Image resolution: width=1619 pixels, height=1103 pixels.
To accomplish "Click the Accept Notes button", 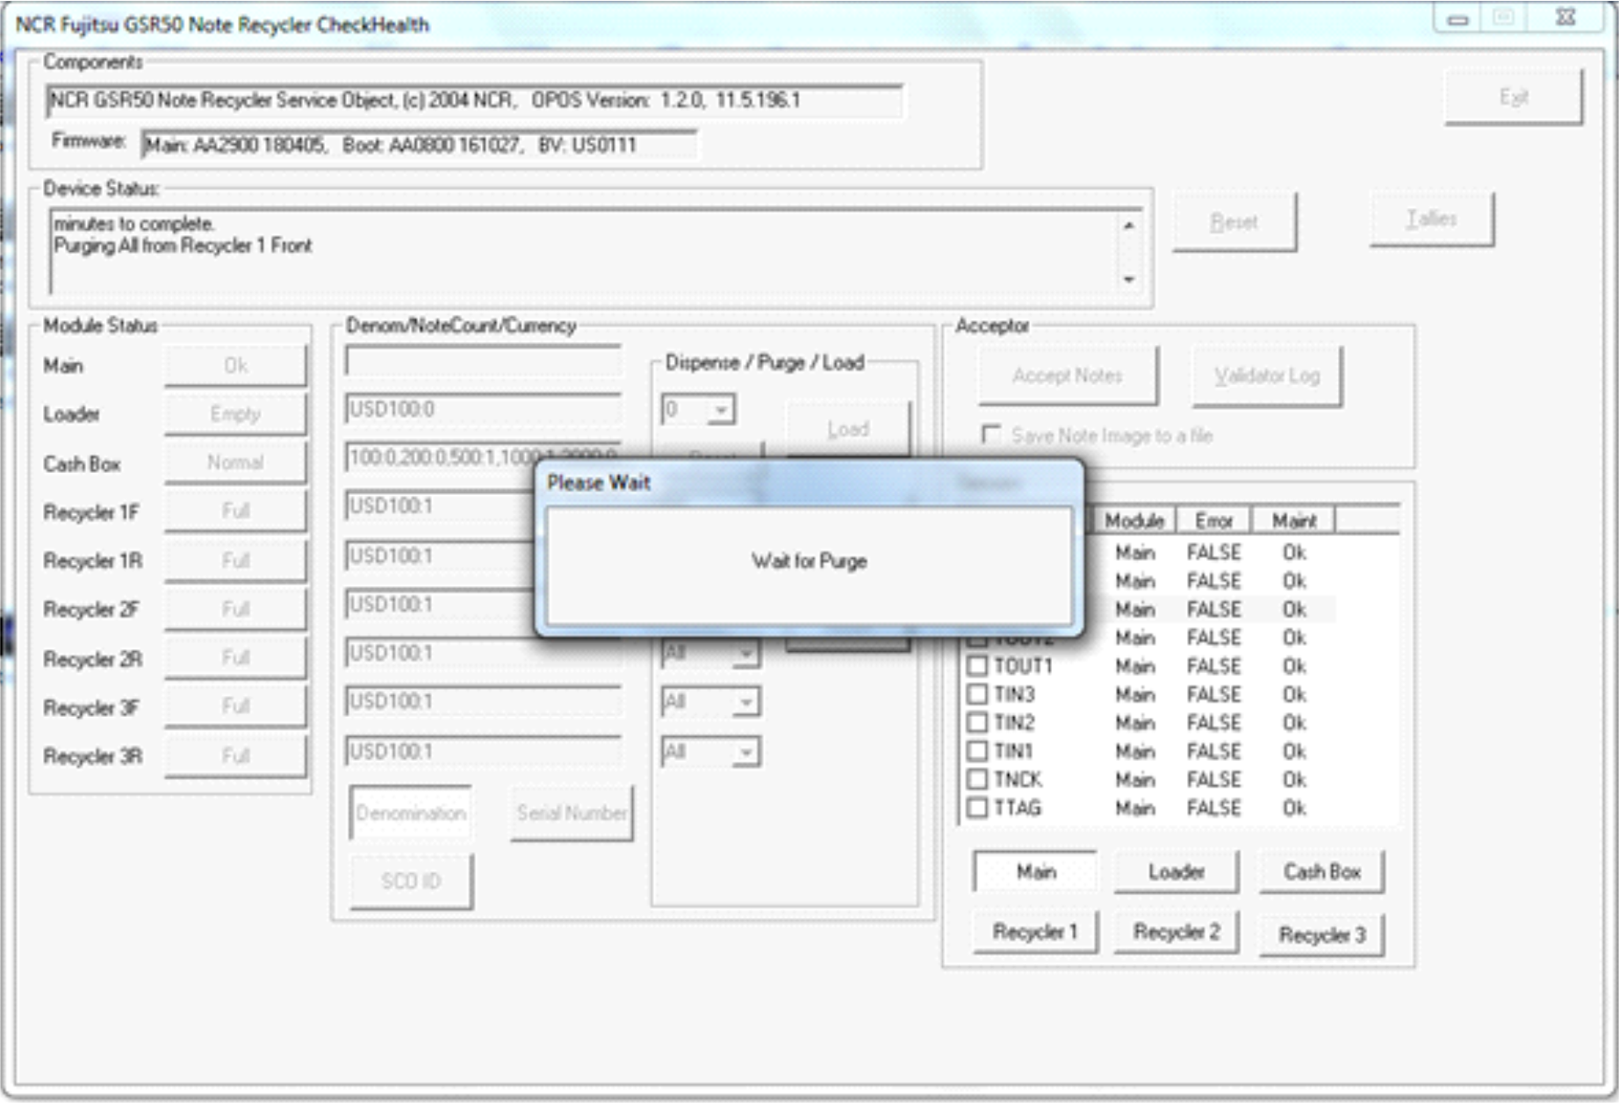I will [1067, 376].
